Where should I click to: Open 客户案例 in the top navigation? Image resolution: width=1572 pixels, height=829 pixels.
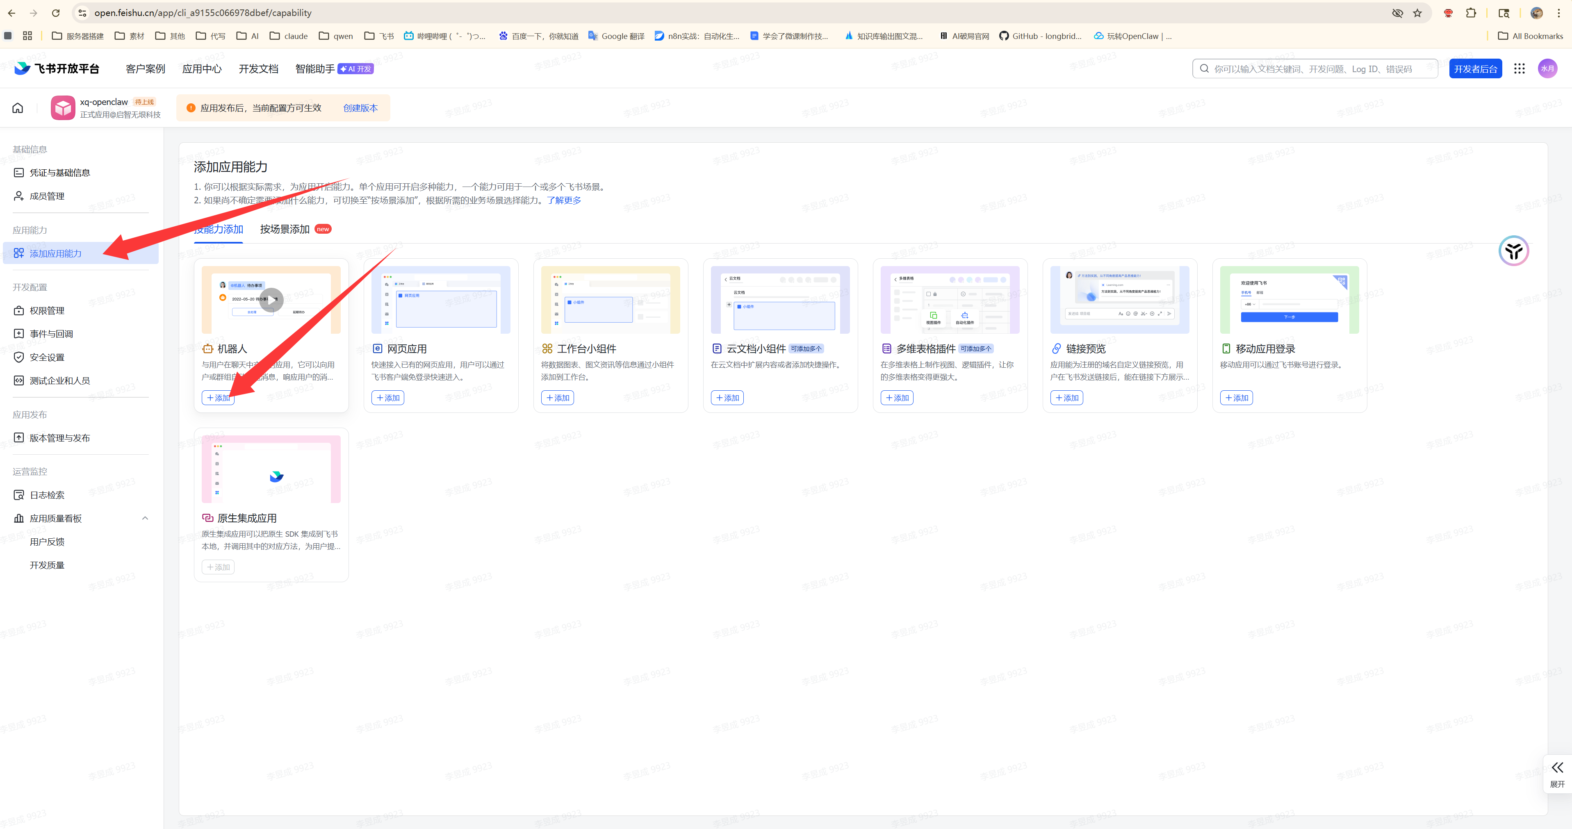point(145,69)
